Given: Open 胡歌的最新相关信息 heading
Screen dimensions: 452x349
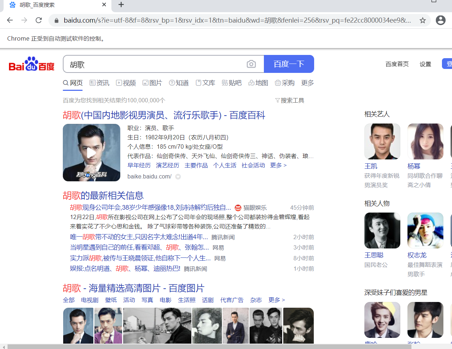Looking at the screenshot, I should tap(103, 196).
